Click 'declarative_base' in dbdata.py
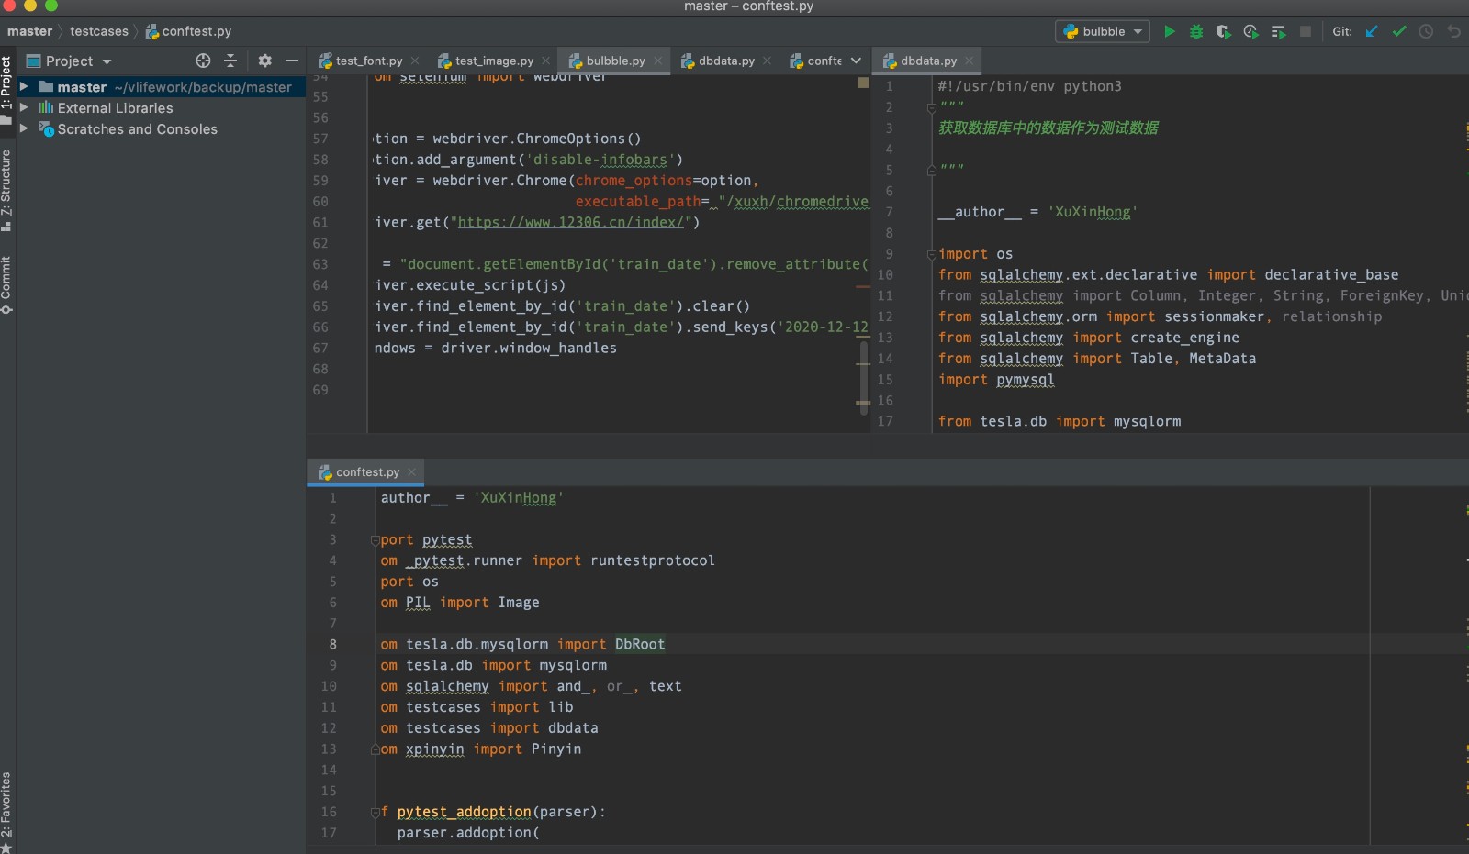Viewport: 1469px width, 854px height. 1331,274
